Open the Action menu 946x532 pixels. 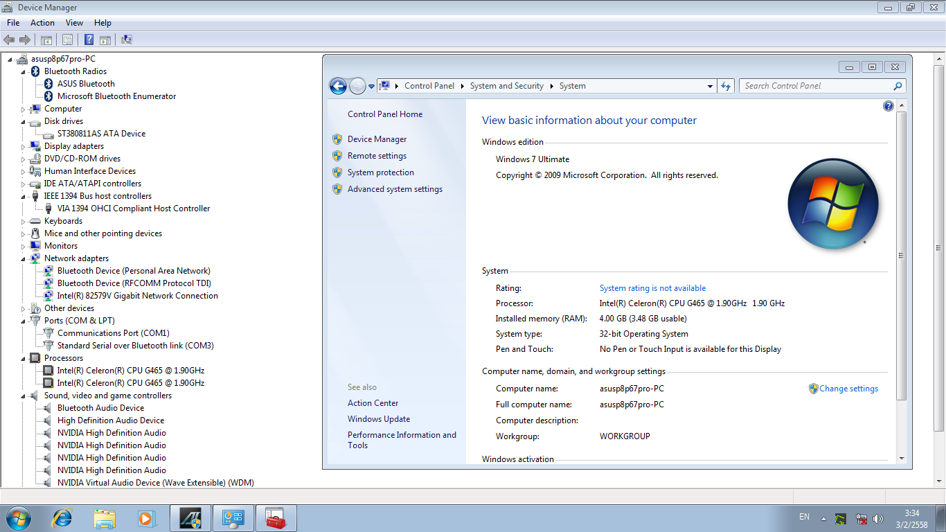coord(42,23)
